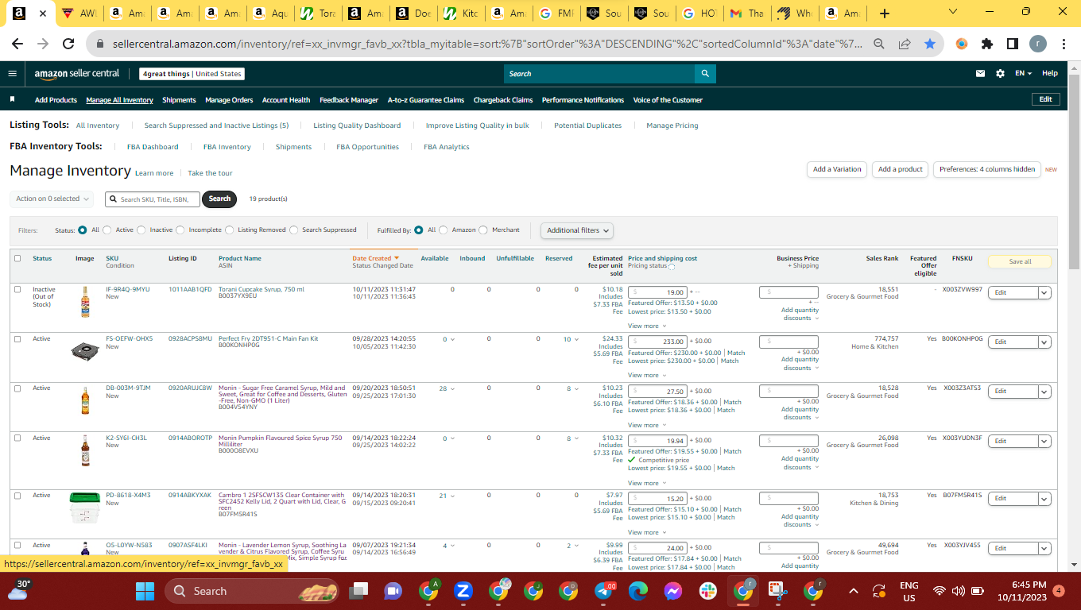Filter status by Inactive radio button
The height and width of the screenshot is (610, 1081).
(141, 230)
